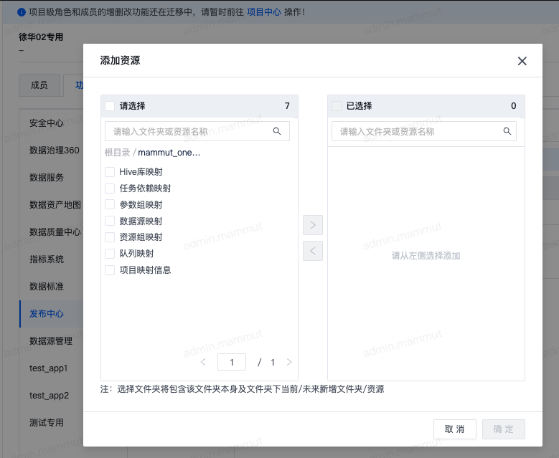559x458 pixels.
Task: Click the move-left arrow transfer button
Action: pos(313,251)
